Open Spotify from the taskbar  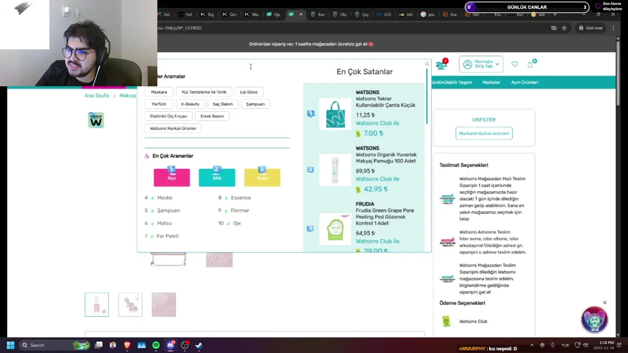[156, 345]
